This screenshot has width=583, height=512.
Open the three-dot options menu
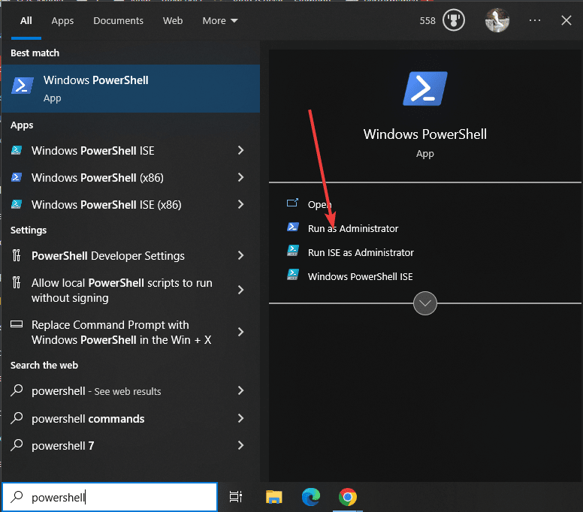tap(535, 20)
